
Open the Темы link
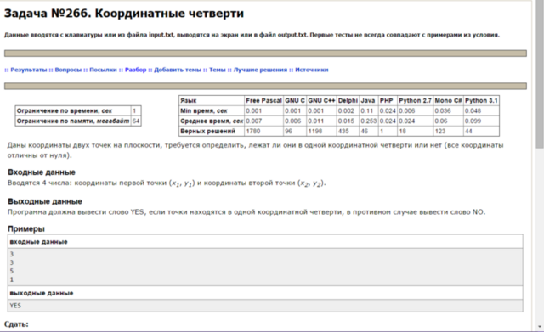[218, 70]
